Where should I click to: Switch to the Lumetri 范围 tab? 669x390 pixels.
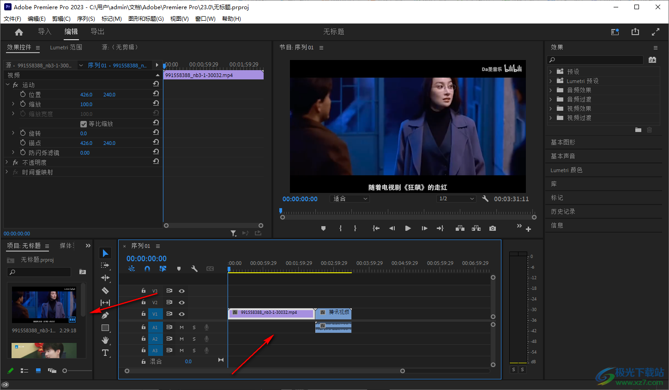click(66, 47)
